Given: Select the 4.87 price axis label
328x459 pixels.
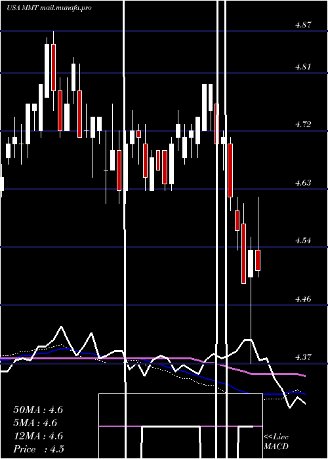Looking at the screenshot, I should click(x=303, y=25).
